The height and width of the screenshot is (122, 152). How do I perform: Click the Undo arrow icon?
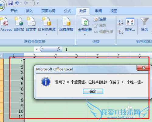17,3
